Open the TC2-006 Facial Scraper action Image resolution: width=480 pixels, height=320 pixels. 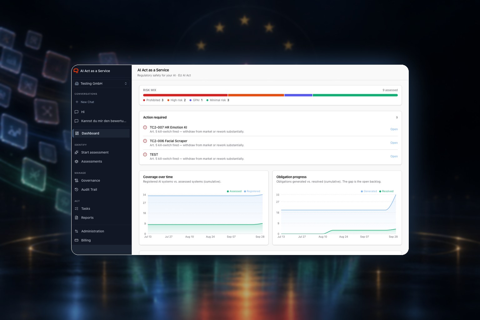click(x=394, y=143)
